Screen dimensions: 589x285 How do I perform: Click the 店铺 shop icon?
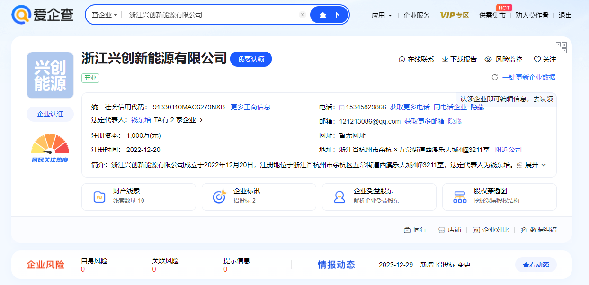[442, 230]
